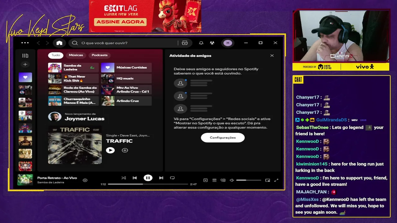Click MAJACH_FAN username in chat
The width and height of the screenshot is (397, 223).
(311, 192)
